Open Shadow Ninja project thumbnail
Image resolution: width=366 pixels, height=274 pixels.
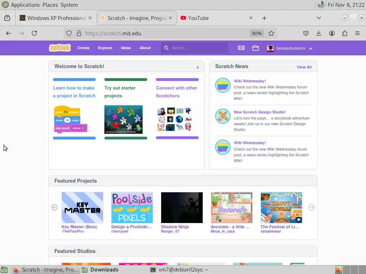(x=182, y=208)
